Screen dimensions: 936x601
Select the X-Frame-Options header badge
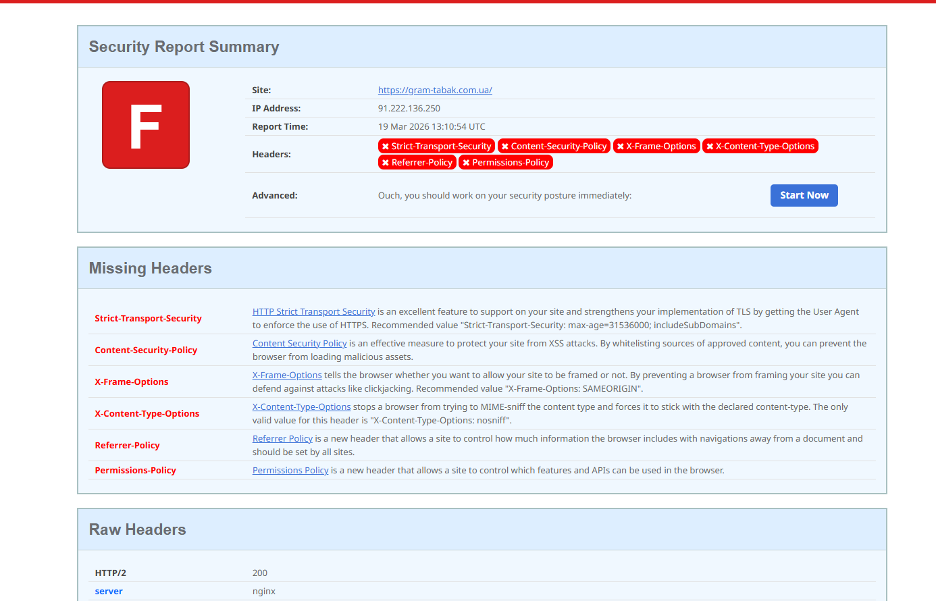656,146
